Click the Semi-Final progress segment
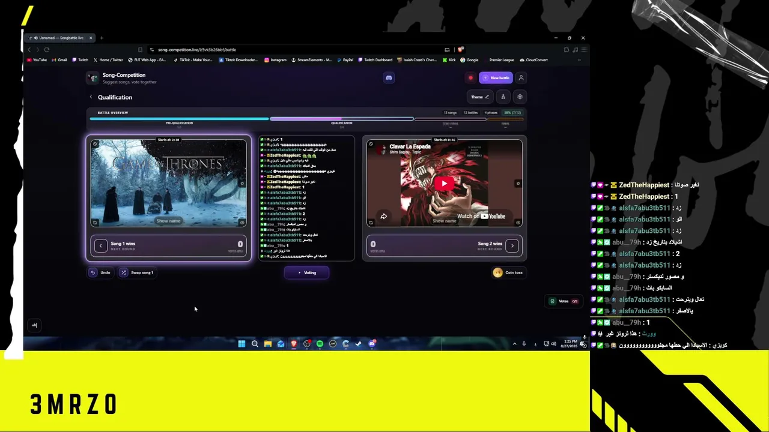Image resolution: width=769 pixels, height=432 pixels. point(450,120)
